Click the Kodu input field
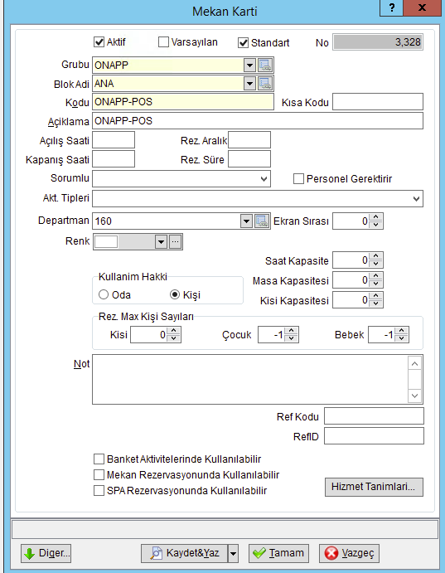 click(183, 102)
